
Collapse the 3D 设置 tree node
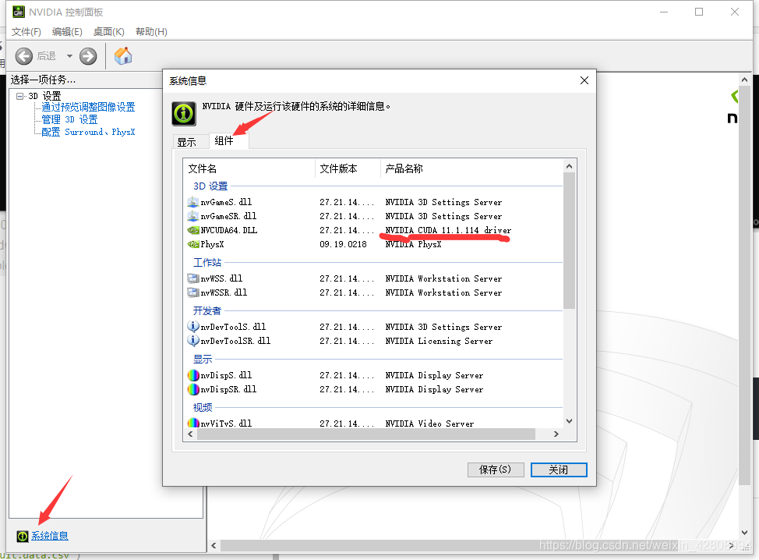coord(19,96)
